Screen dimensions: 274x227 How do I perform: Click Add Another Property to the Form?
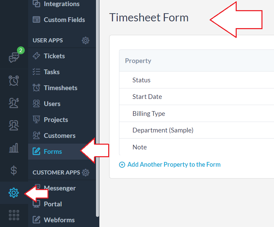tap(174, 165)
